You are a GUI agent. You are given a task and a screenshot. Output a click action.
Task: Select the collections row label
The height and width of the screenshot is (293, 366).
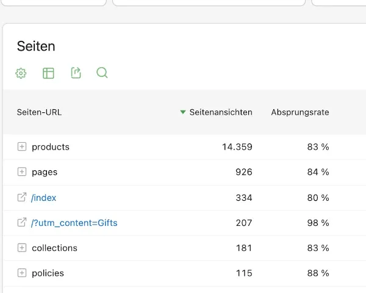(x=55, y=248)
